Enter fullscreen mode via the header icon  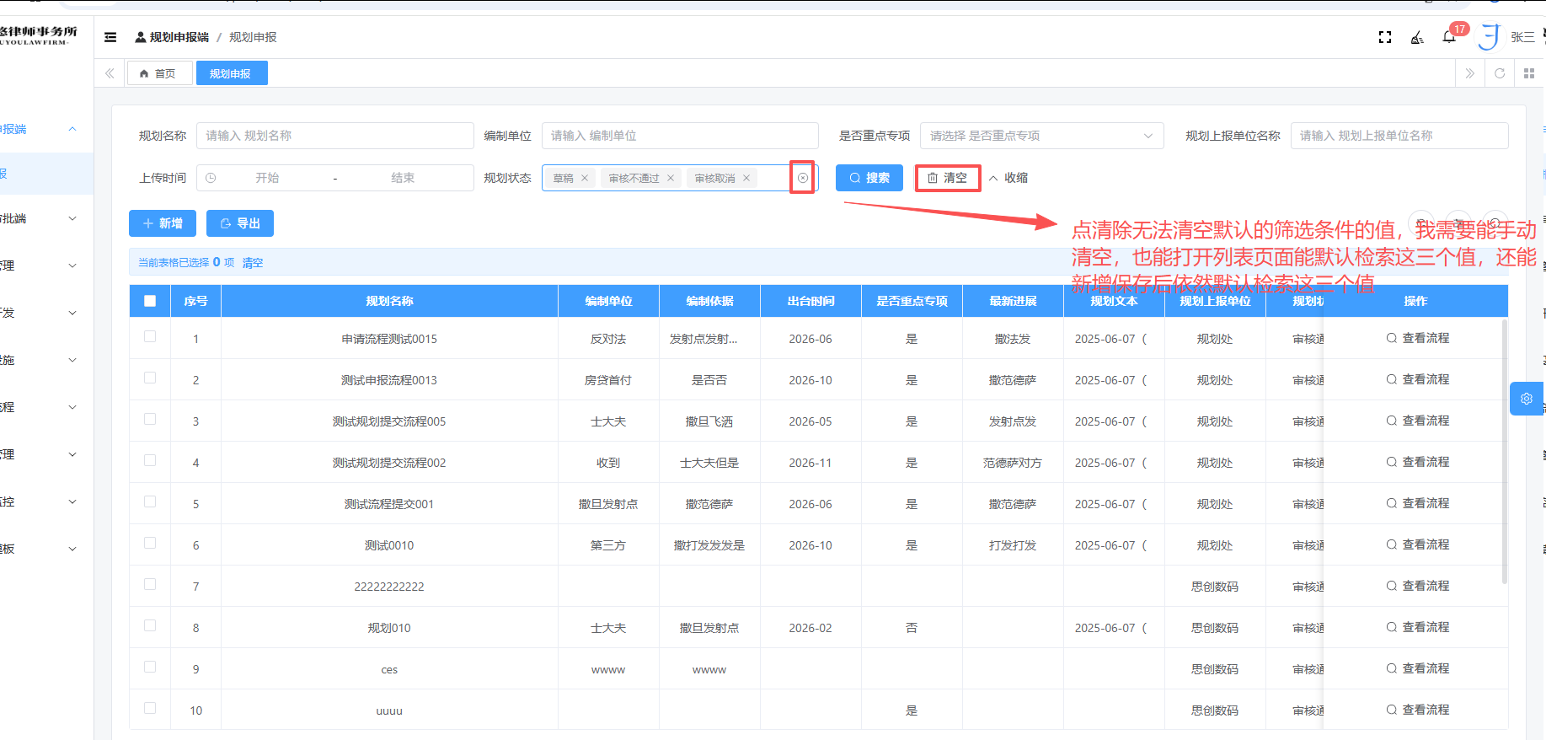1384,37
